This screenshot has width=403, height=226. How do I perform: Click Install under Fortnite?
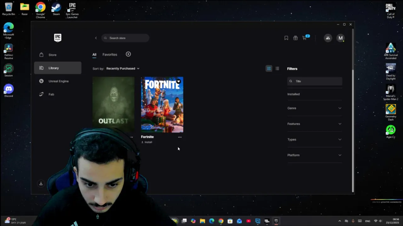[147, 142]
